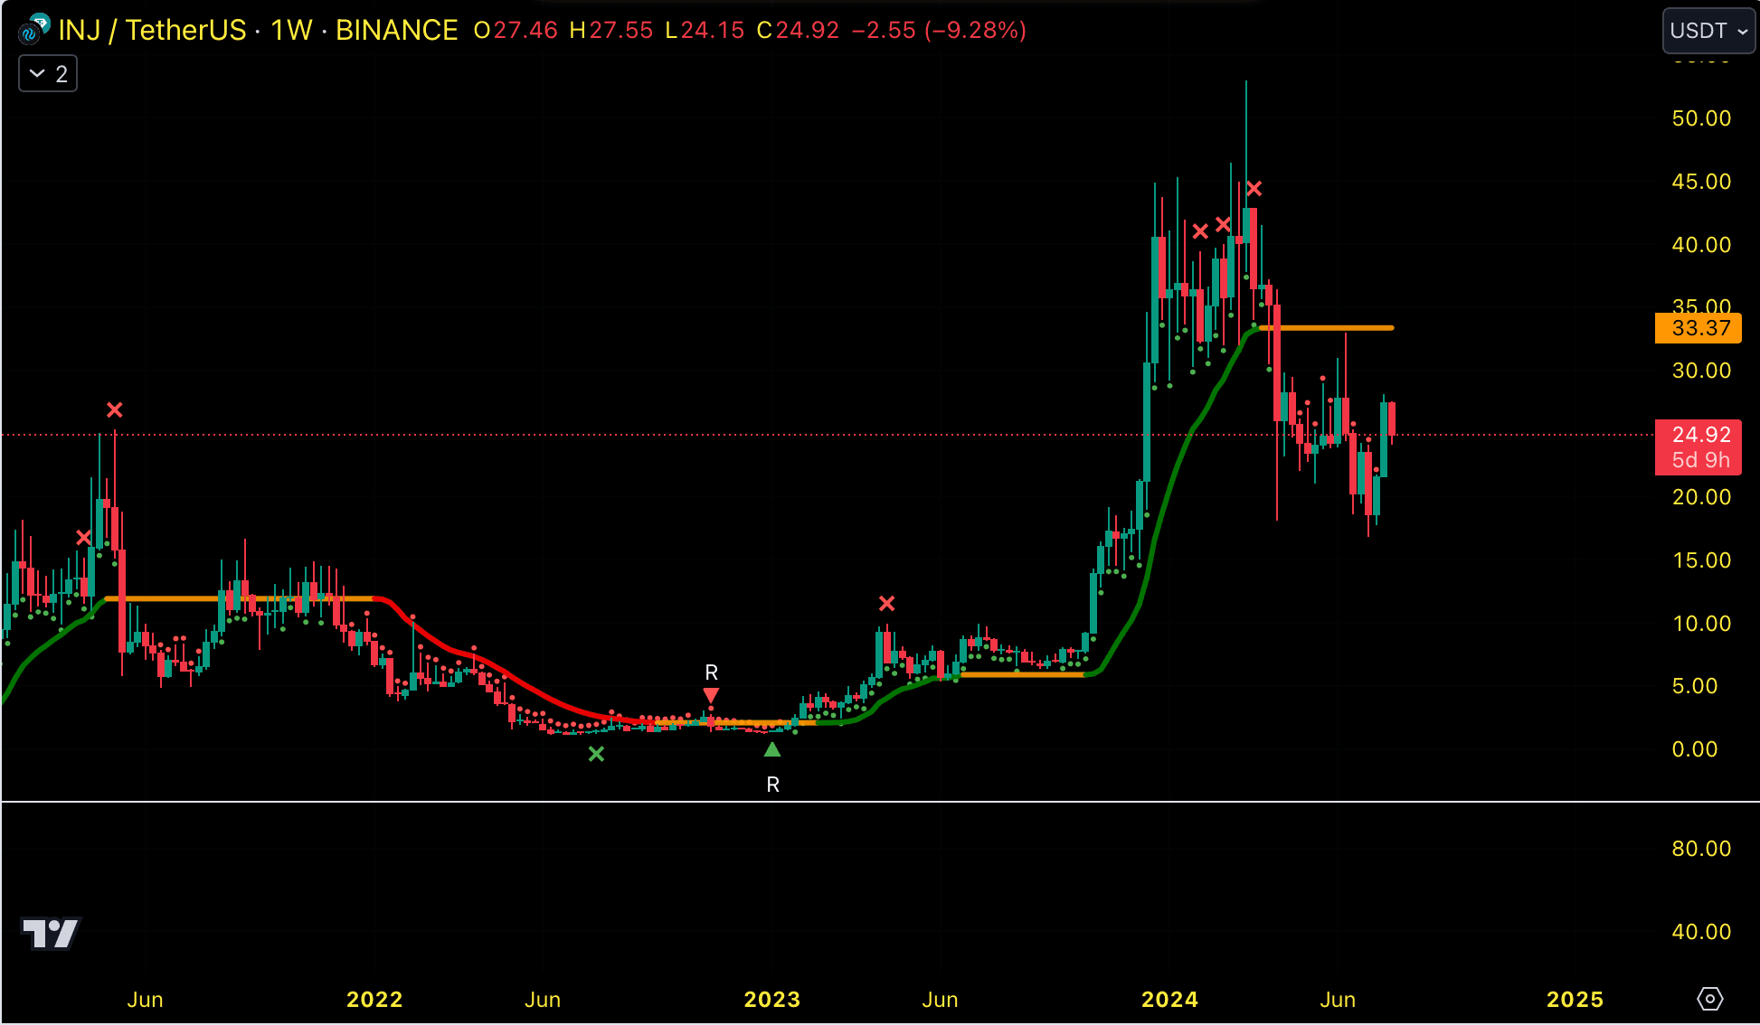Open the USDT currency dropdown
The width and height of the screenshot is (1760, 1025).
tap(1708, 31)
